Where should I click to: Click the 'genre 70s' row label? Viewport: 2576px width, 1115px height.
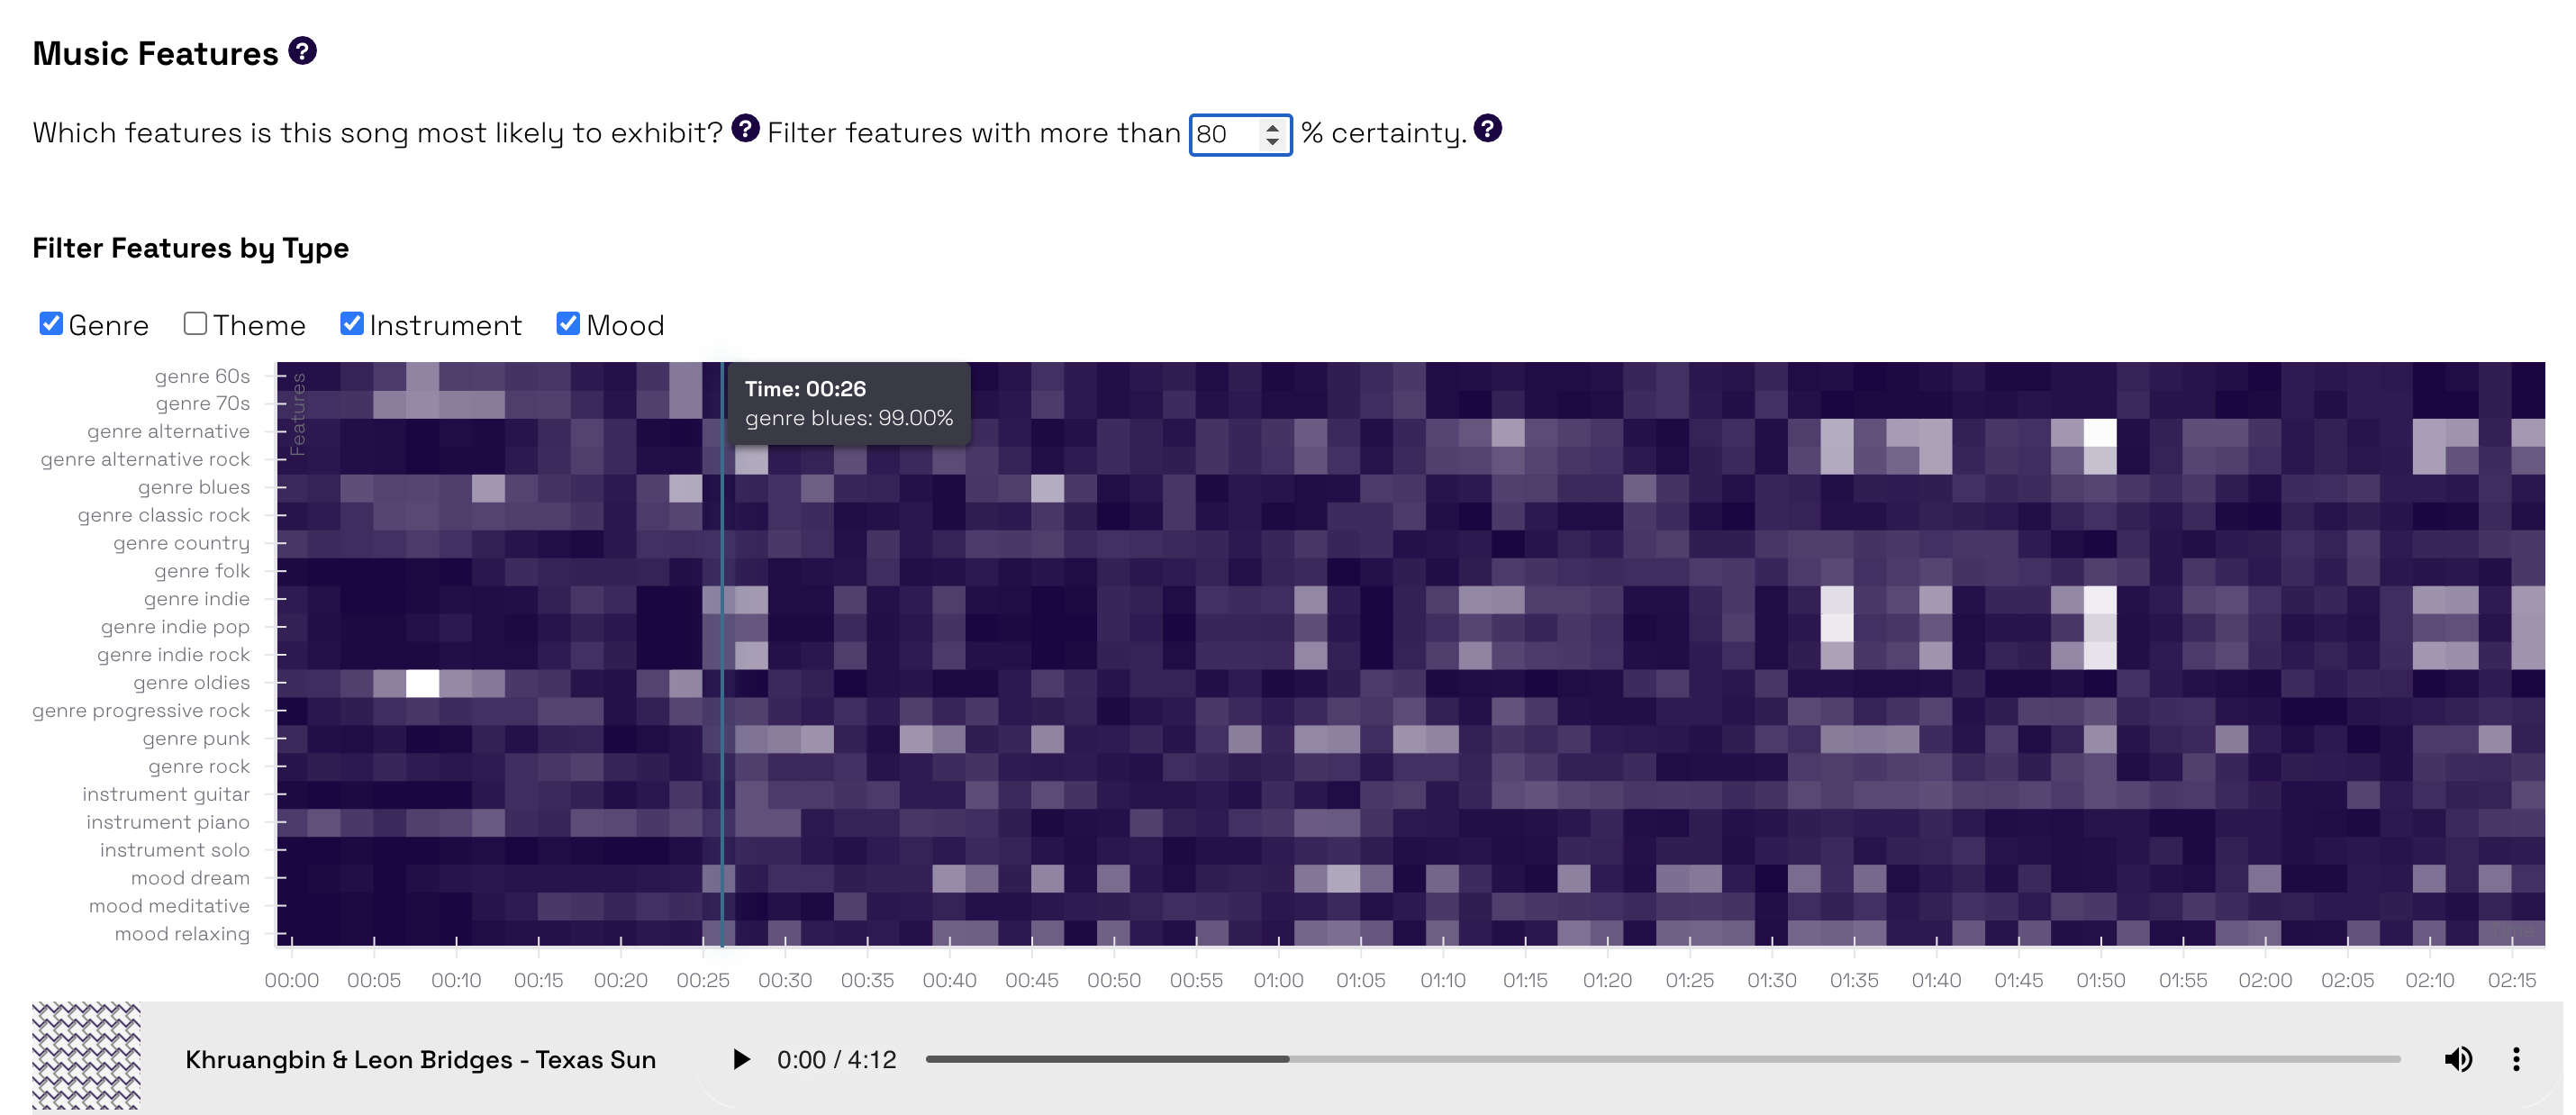[203, 403]
